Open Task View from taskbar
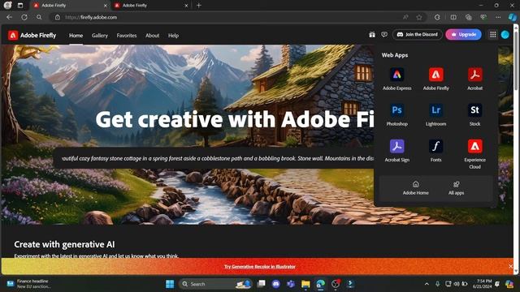This screenshot has width=520, height=292. pos(262,284)
